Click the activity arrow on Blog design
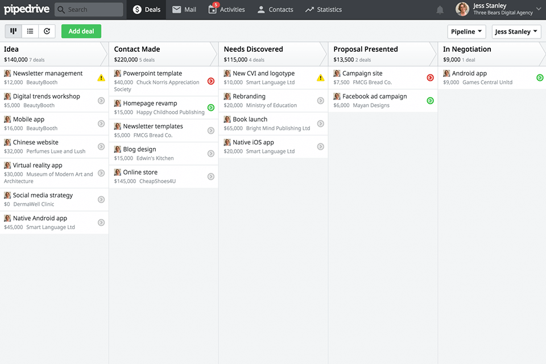Screen dimensions: 546x364 coord(210,154)
